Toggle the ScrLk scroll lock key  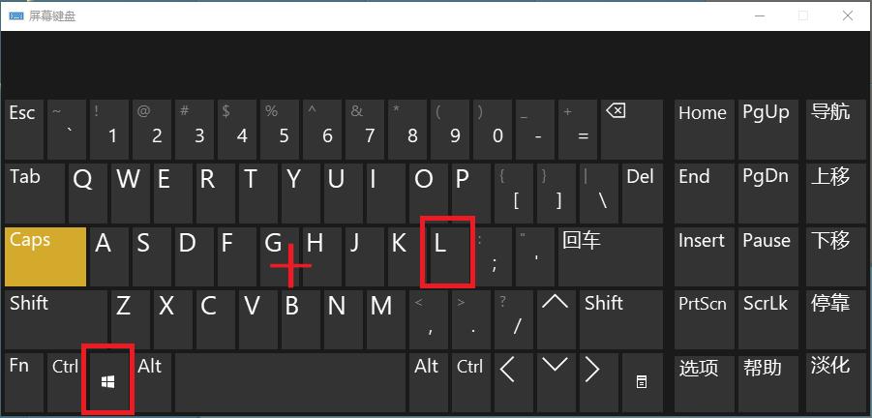click(x=766, y=319)
